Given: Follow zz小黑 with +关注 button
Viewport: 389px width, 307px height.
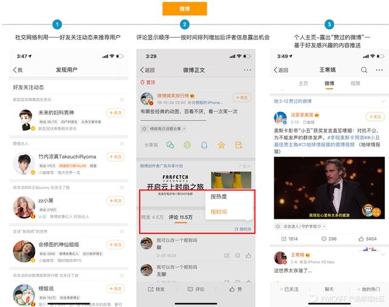Looking at the screenshot, I should [x=115, y=201].
